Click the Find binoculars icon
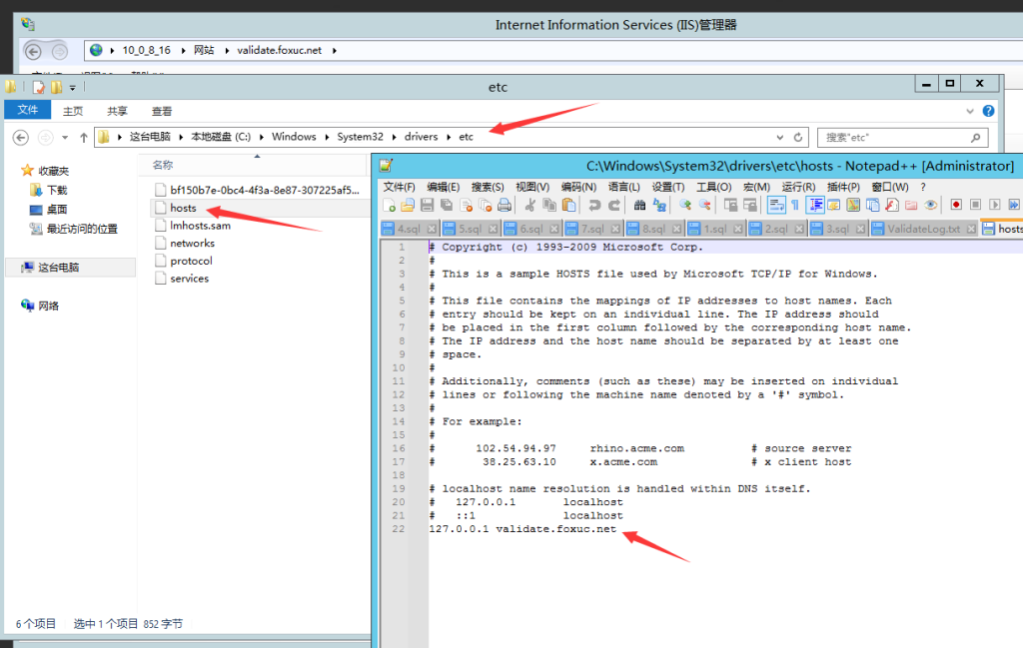The width and height of the screenshot is (1023, 648). click(x=639, y=205)
